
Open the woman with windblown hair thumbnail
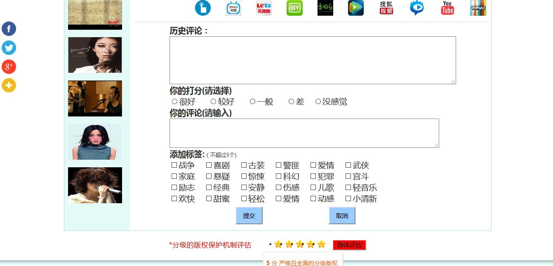pos(95,55)
